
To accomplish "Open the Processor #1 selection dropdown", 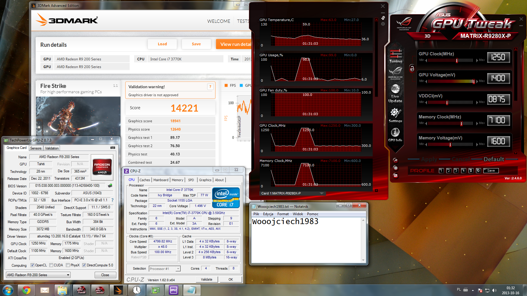I will 165,269.
